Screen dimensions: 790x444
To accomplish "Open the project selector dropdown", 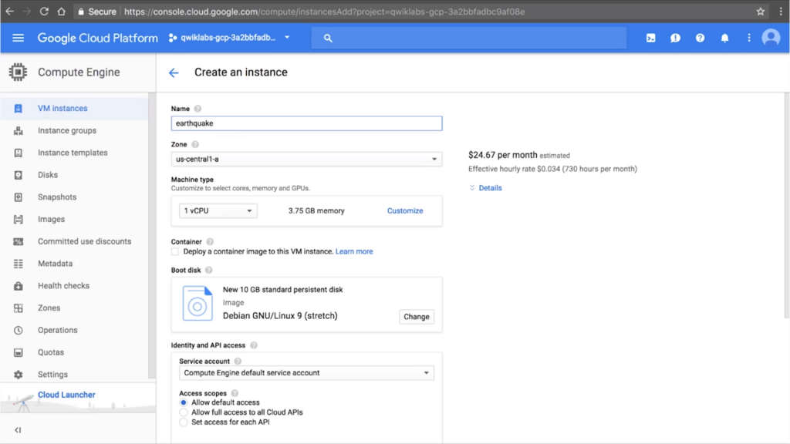I will coord(230,38).
